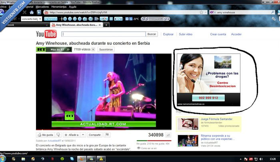
Task: Click the thumbs-down dislike icon
Action: click(x=58, y=135)
